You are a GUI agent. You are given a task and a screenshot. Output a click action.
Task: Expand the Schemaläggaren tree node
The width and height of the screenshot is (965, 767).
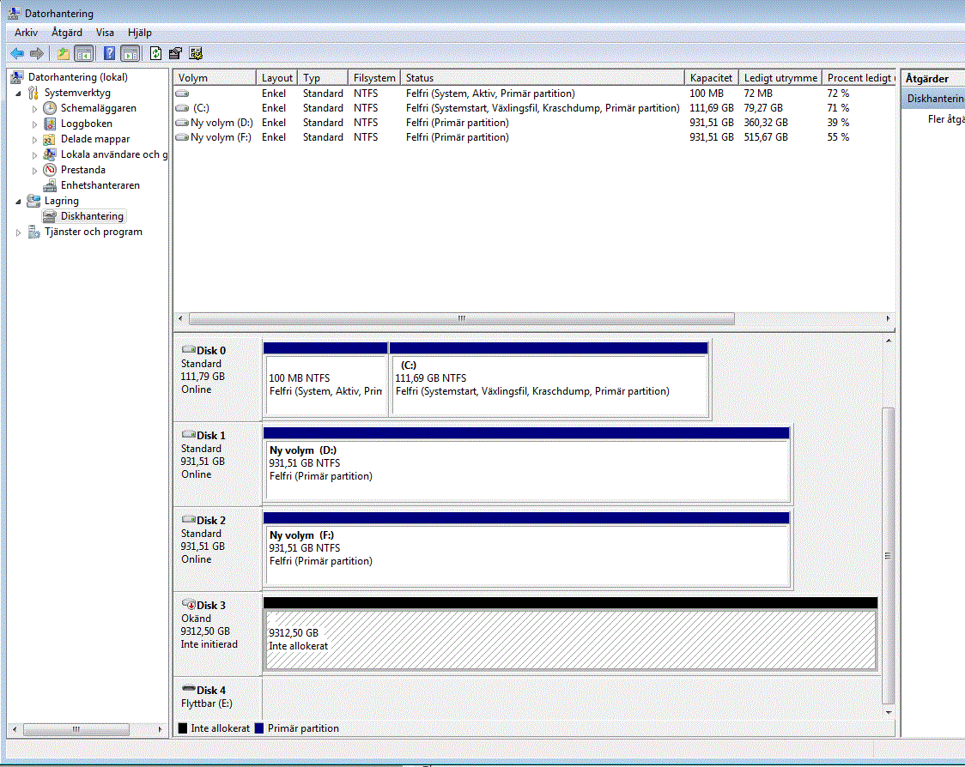[x=34, y=108]
